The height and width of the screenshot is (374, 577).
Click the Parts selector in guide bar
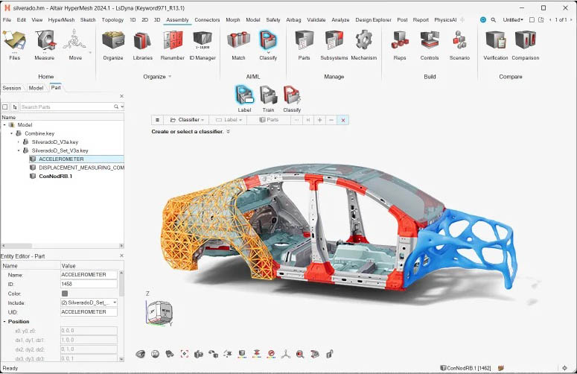(x=269, y=120)
